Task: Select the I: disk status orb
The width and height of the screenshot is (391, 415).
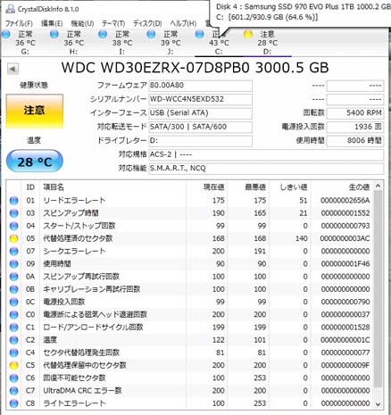Action: click(x=103, y=34)
